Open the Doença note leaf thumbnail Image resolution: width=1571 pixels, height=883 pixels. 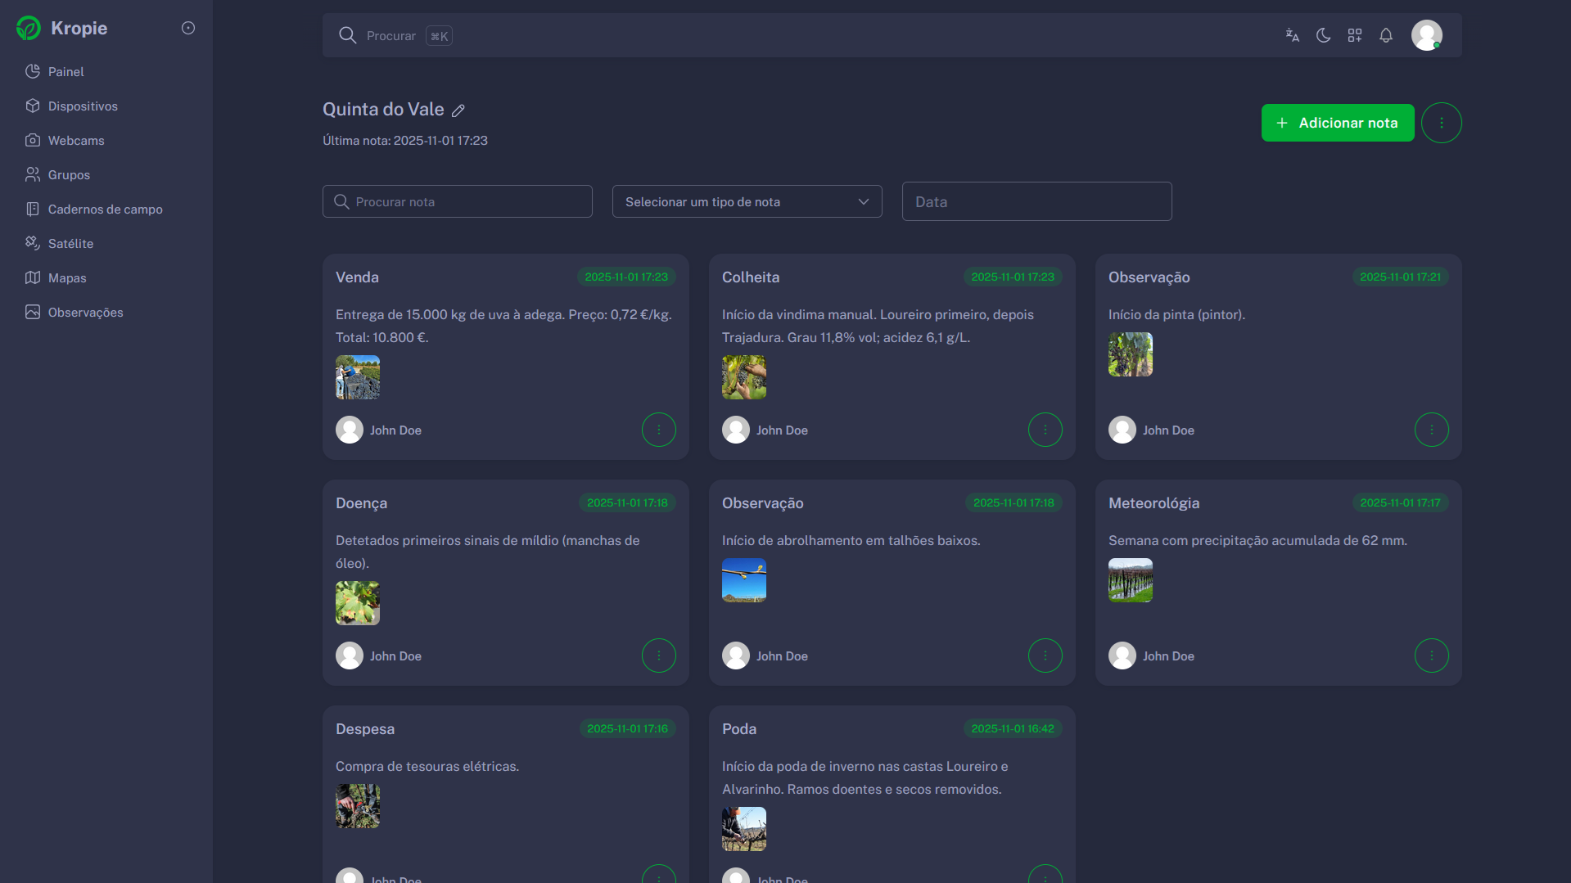point(357,603)
